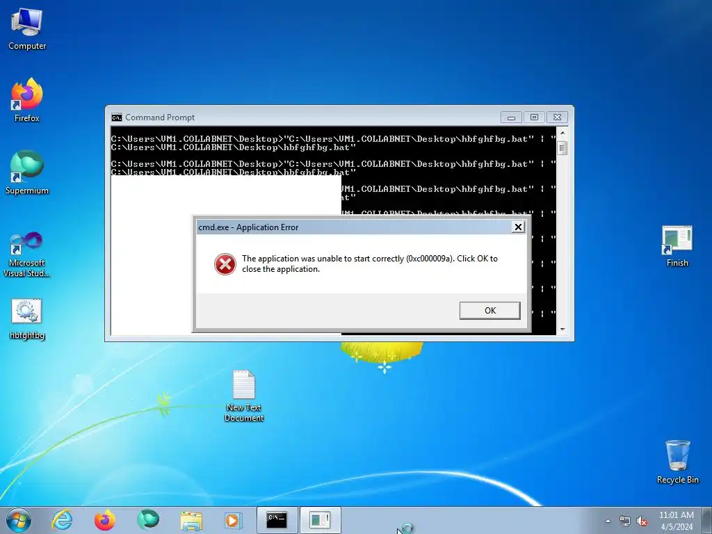Open the Computer desktop icon
The height and width of the screenshot is (534, 712).
[27, 29]
